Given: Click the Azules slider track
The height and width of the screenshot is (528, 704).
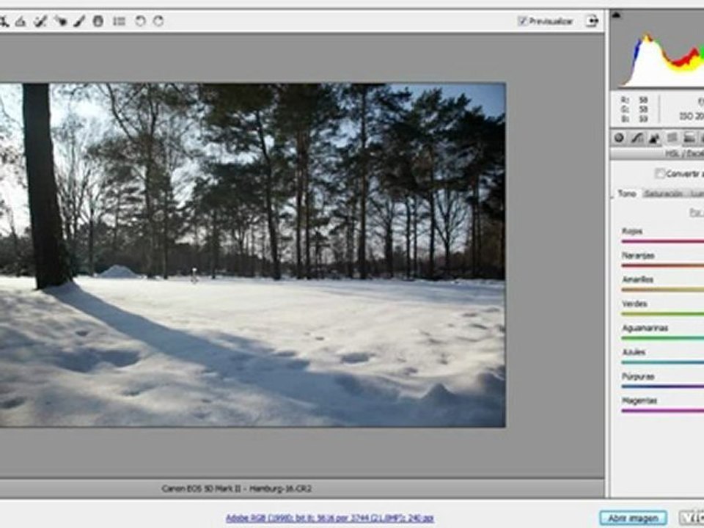Looking at the screenshot, I should [x=663, y=363].
